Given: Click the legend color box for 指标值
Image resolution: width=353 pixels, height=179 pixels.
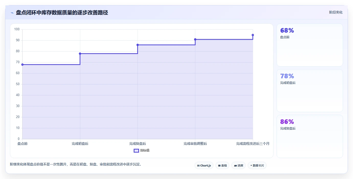Looking at the screenshot, I should pyautogui.click(x=136, y=151).
